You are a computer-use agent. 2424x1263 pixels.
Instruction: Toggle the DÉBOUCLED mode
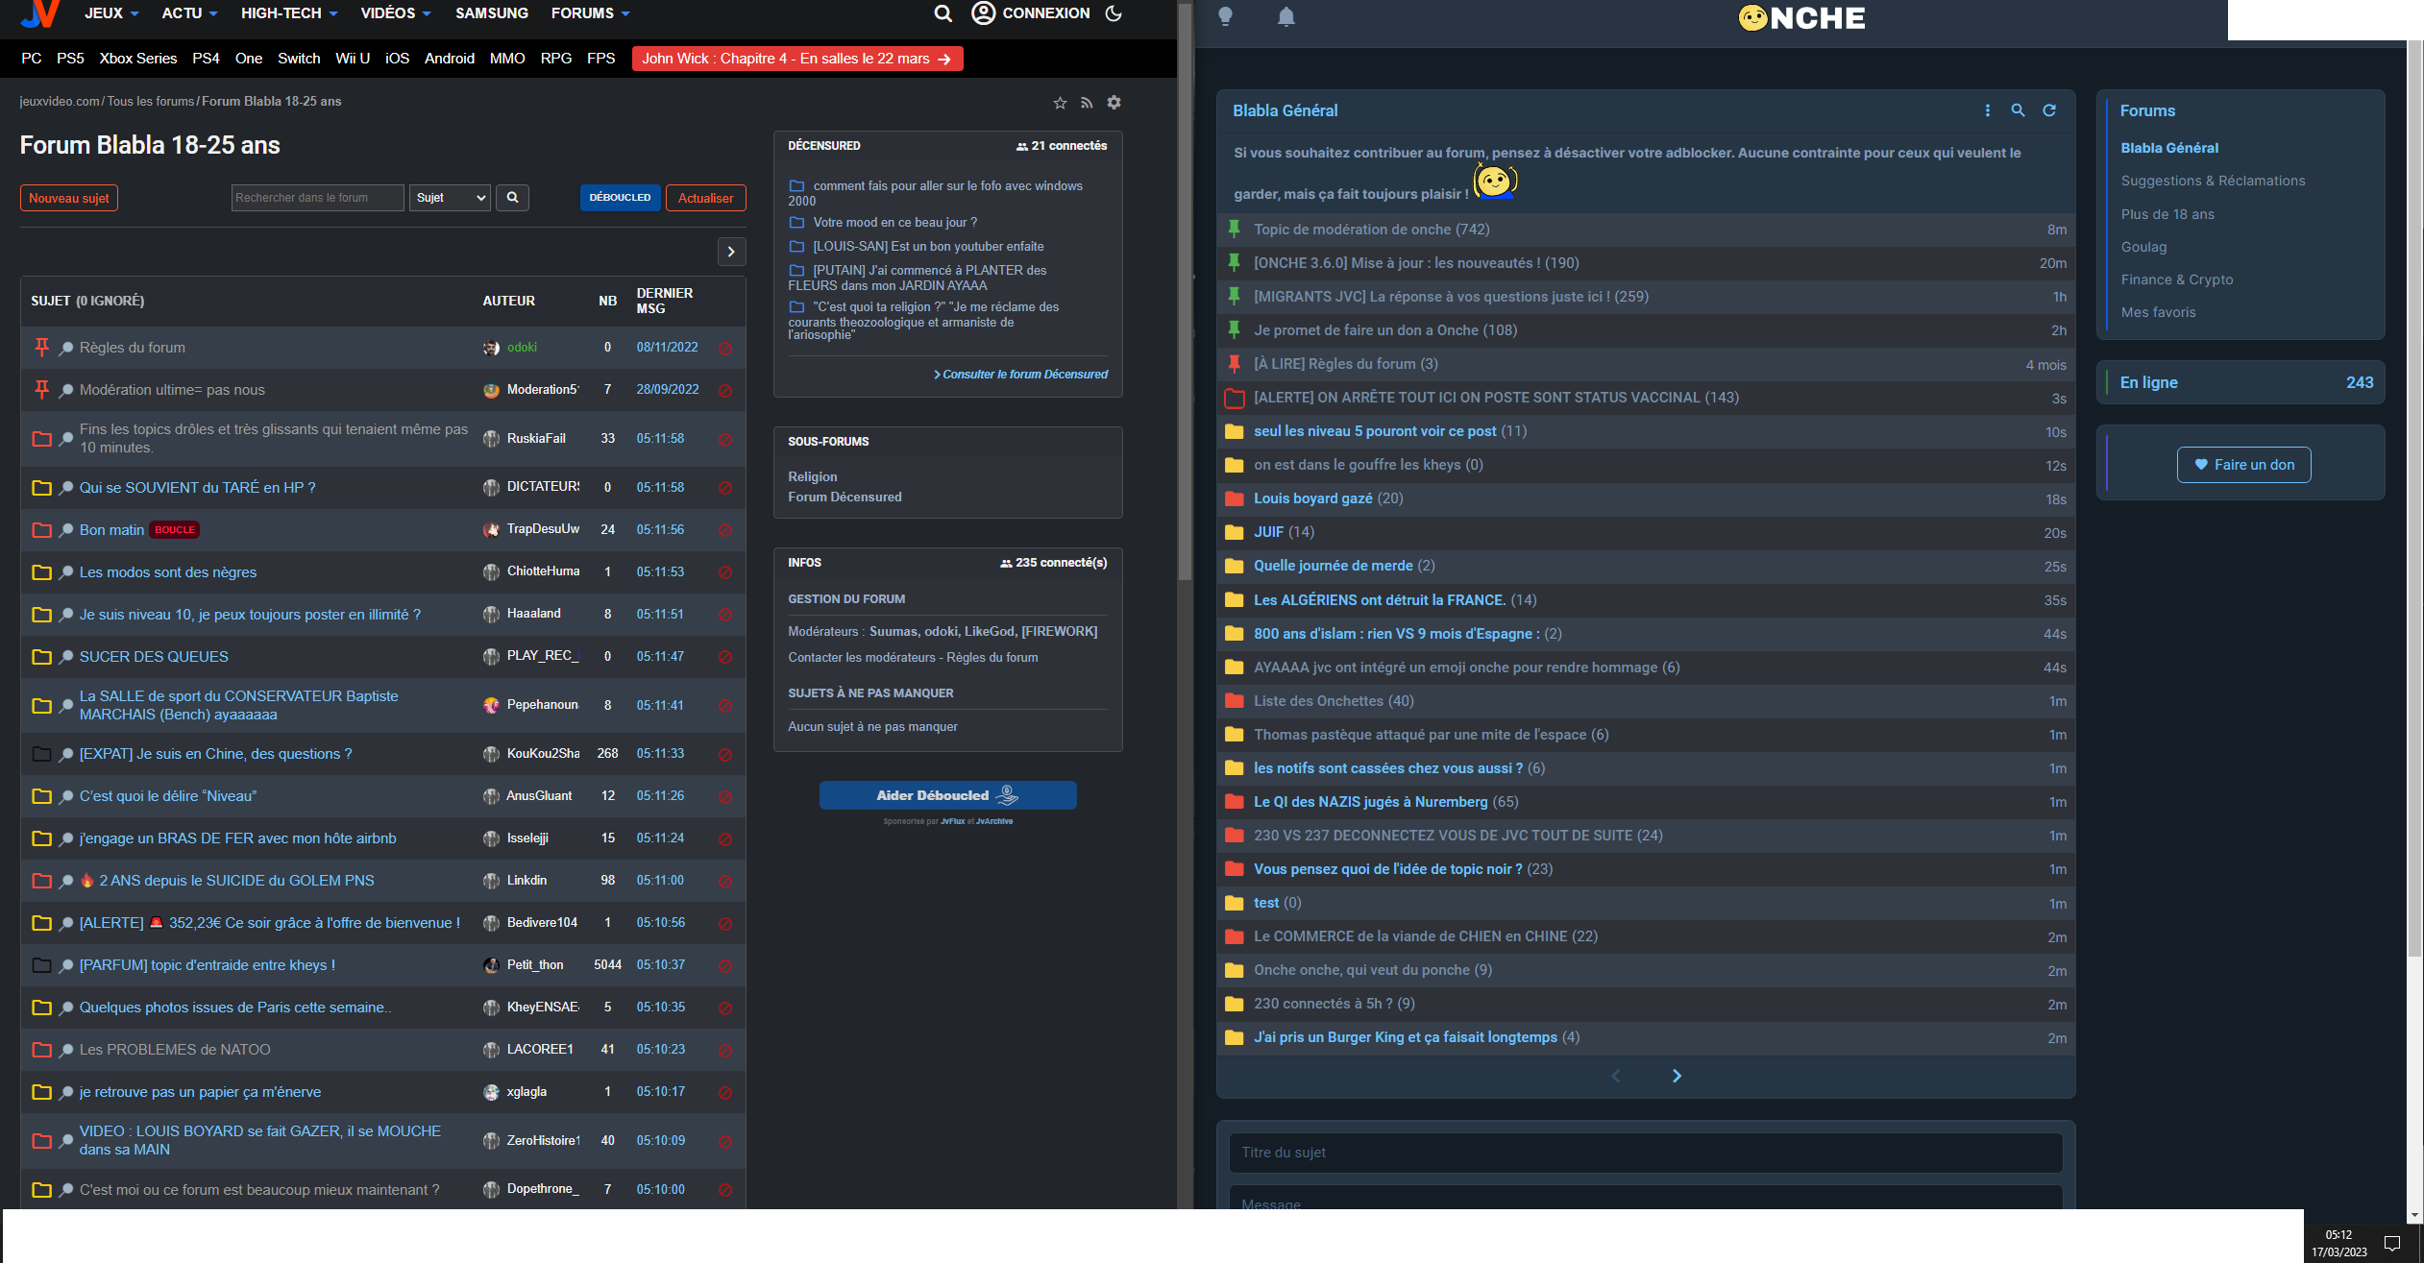coord(620,198)
